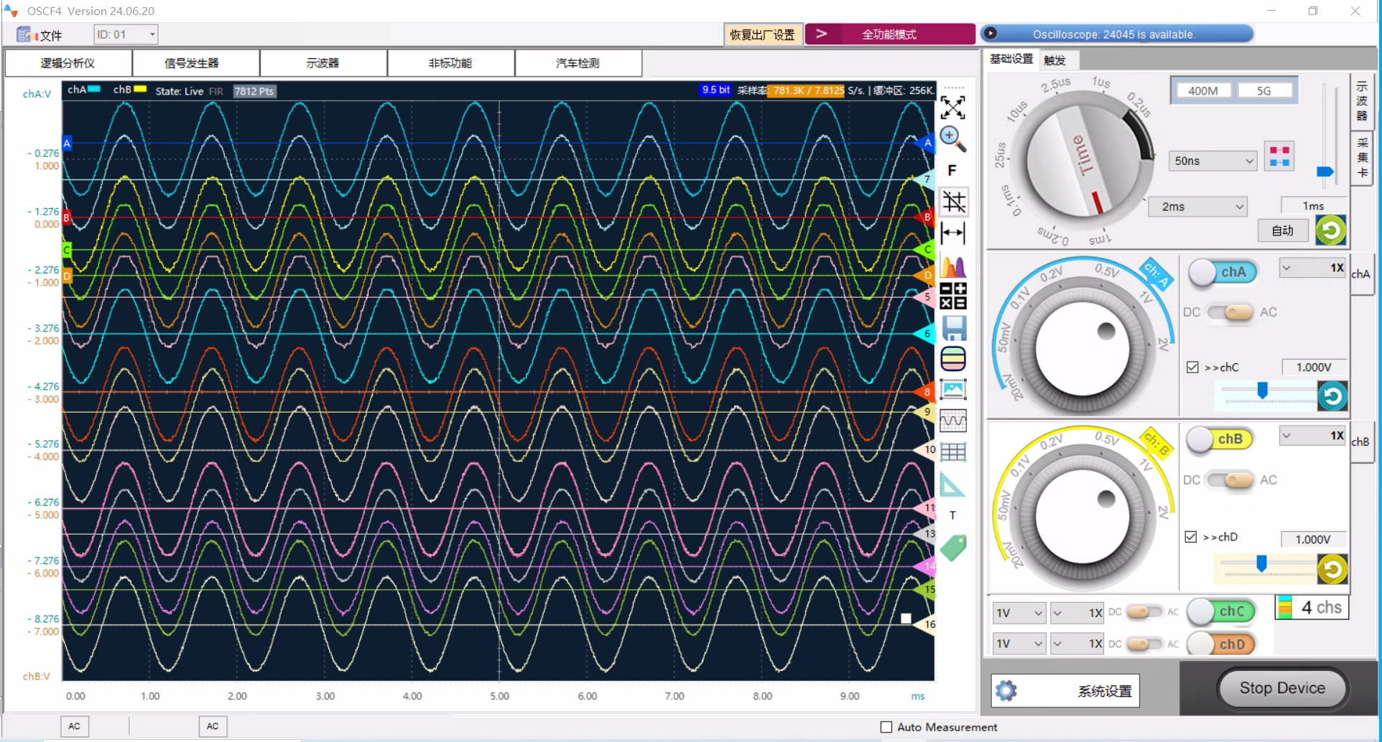This screenshot has width=1382, height=742.
Task: Click the picture screenshot capture icon
Action: 952,390
